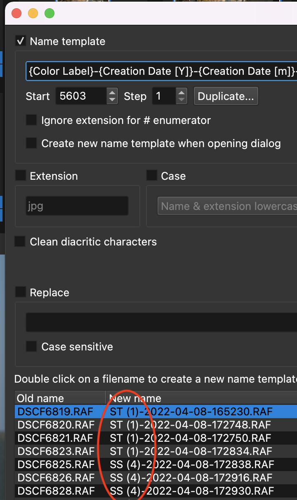Toggle Clean diacritic characters checkbox
This screenshot has height=500, width=297.
click(20, 242)
